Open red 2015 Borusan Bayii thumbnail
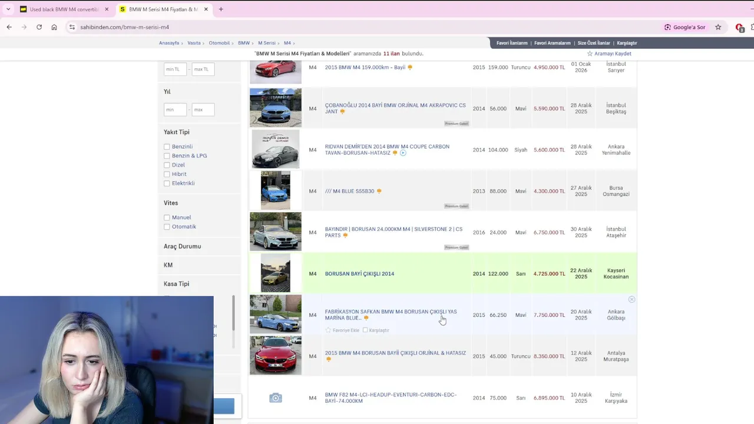The image size is (754, 424). coord(276,356)
